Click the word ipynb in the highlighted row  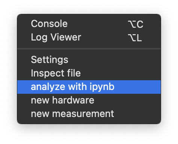pos(102,87)
